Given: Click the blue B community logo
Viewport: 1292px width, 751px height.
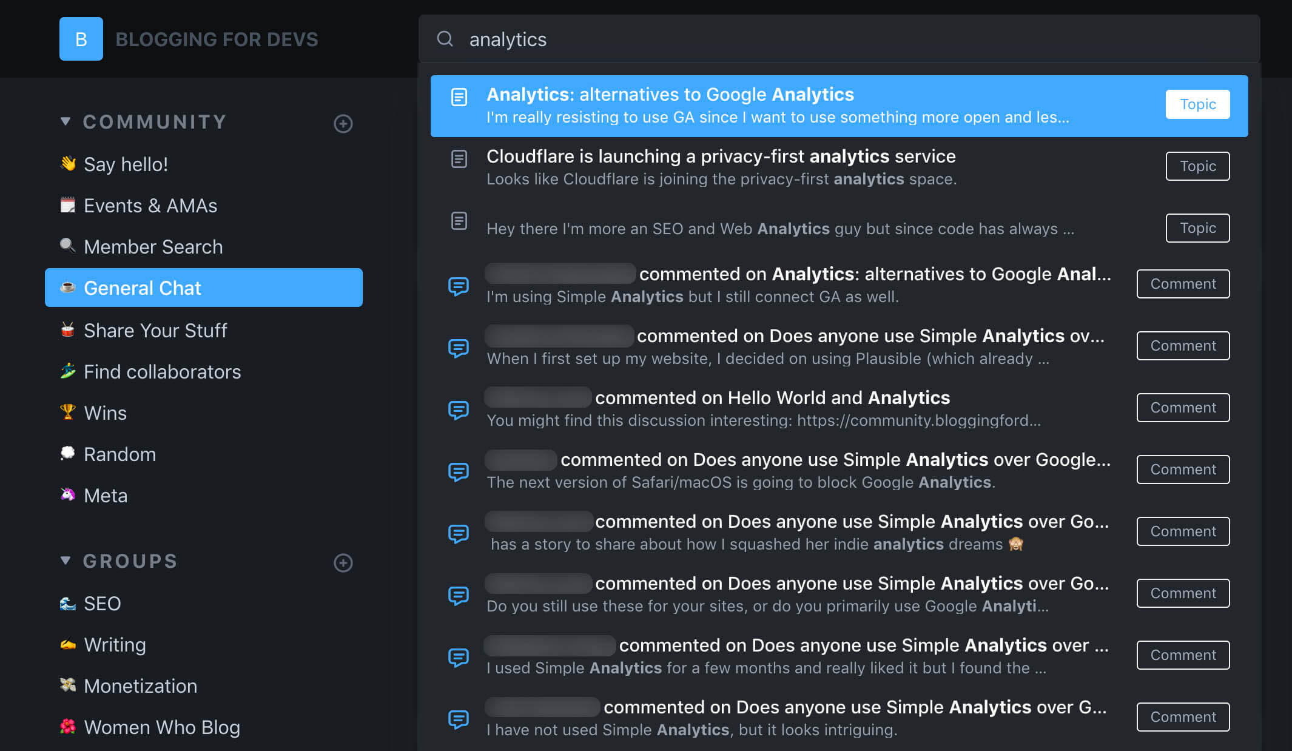Looking at the screenshot, I should coord(81,39).
